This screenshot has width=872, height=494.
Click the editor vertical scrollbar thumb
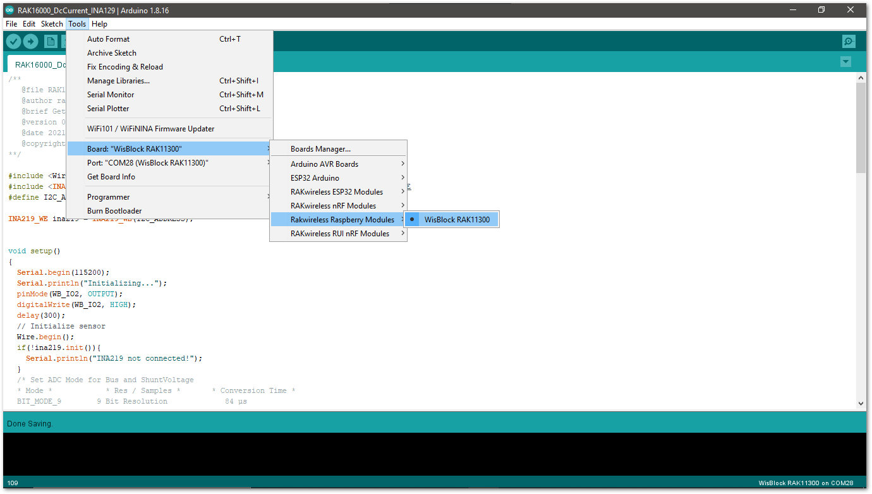click(861, 127)
